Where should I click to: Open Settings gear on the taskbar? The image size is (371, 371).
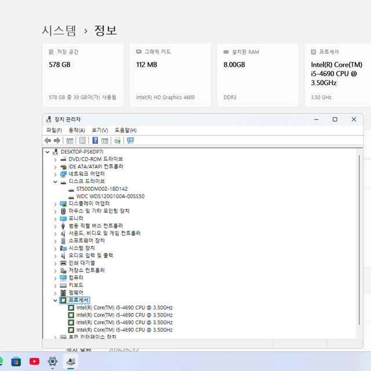(52, 362)
